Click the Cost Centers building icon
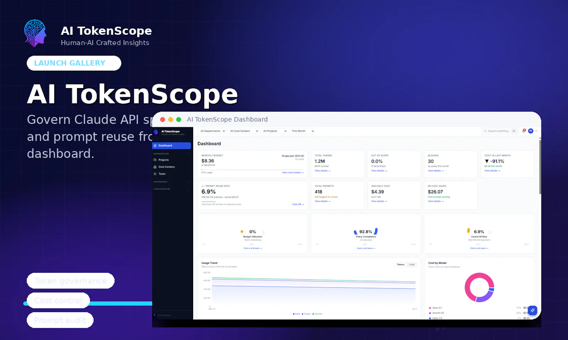568x340 pixels. 155,167
